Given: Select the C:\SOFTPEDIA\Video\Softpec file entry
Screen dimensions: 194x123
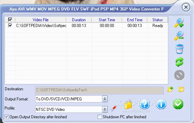Looking at the screenshot, I should [41, 26].
